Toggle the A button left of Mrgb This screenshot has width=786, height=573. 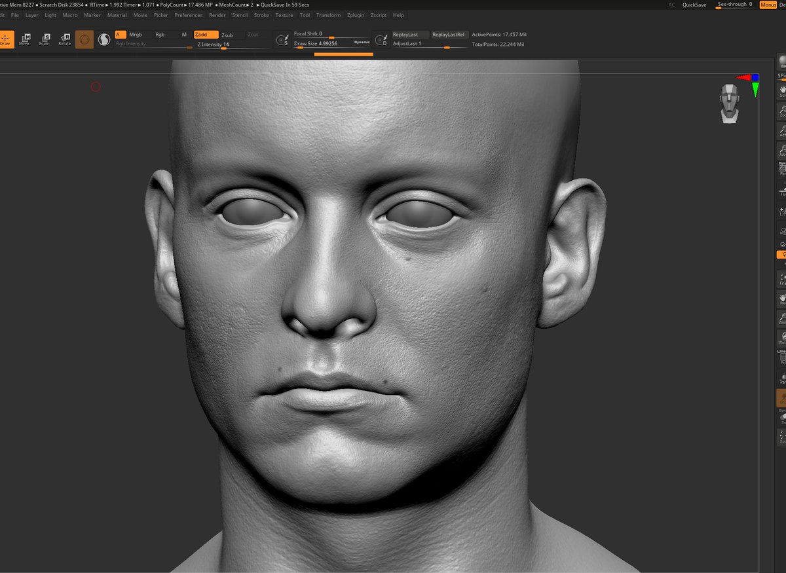(120, 35)
